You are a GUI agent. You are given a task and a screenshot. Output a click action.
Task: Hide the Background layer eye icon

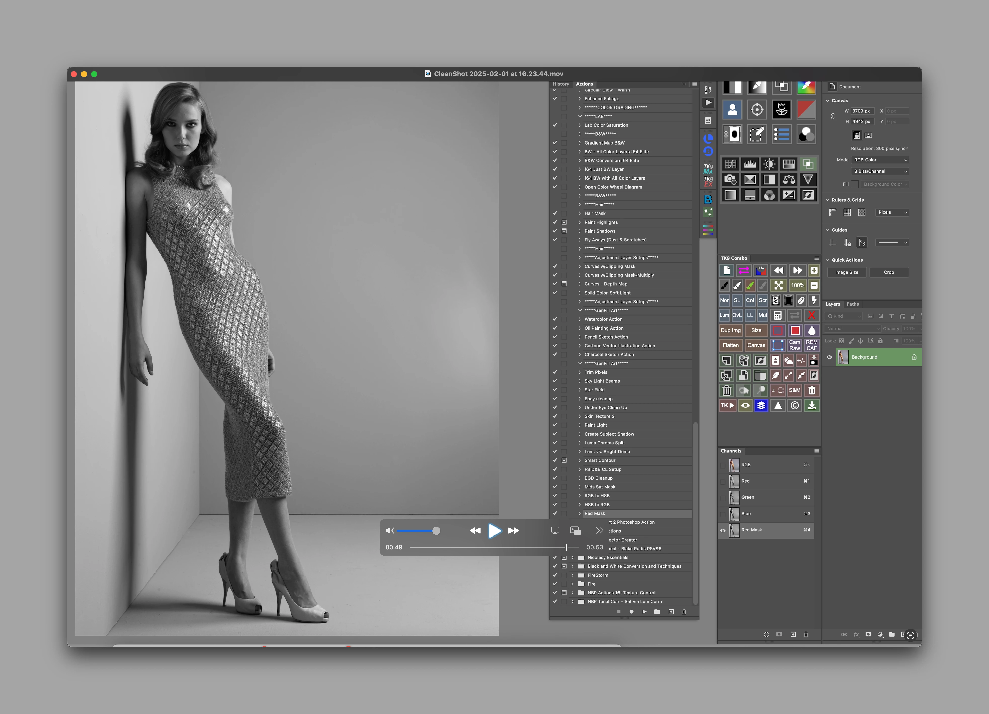tap(829, 357)
